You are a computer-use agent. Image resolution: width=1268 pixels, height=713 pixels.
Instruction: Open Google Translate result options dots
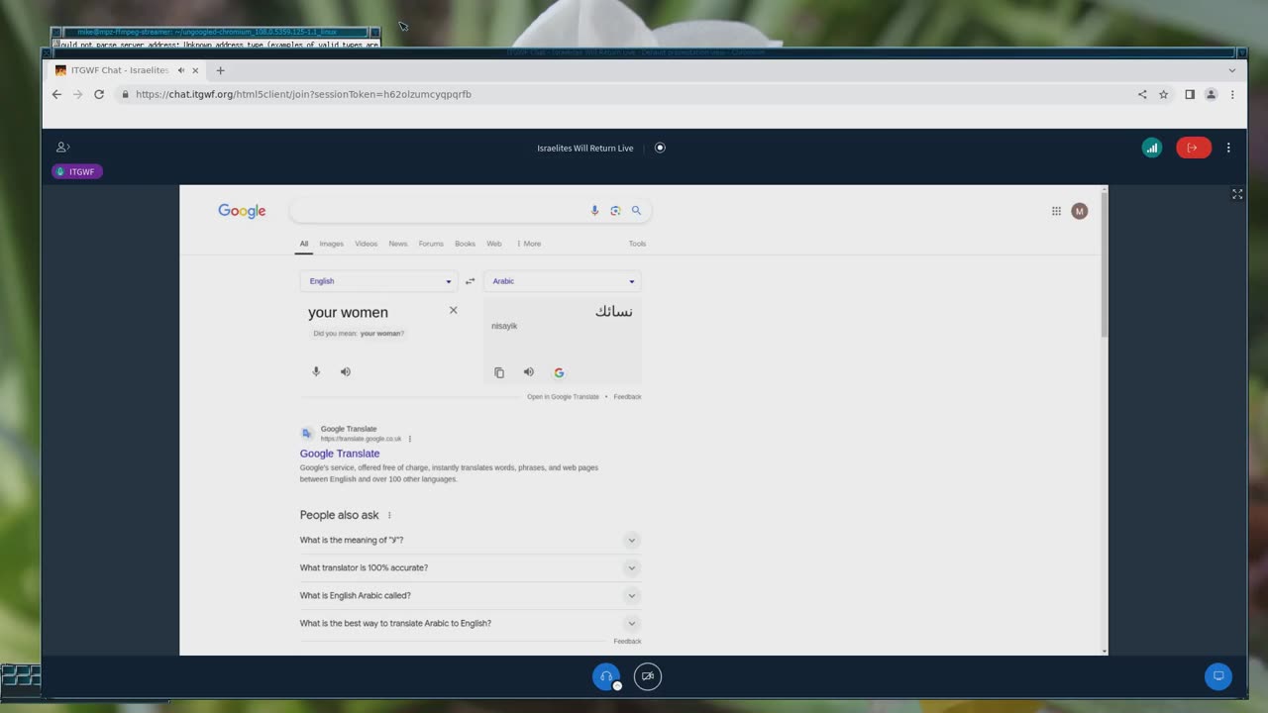tap(409, 439)
